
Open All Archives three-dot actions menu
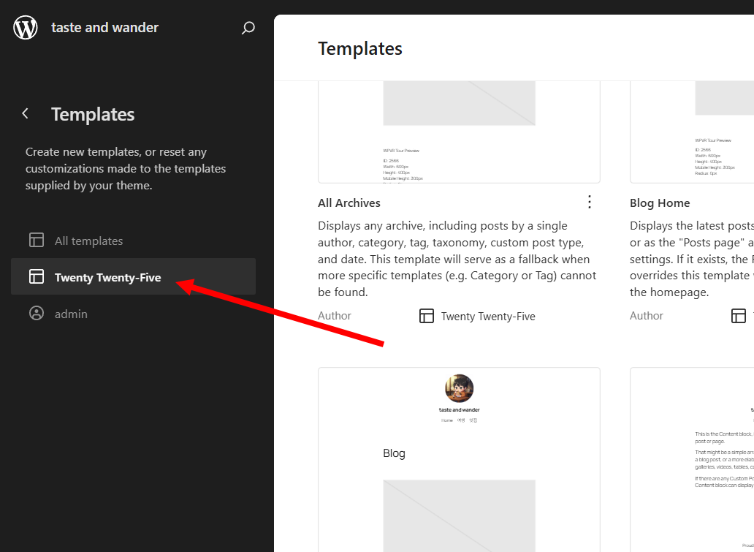(x=590, y=202)
